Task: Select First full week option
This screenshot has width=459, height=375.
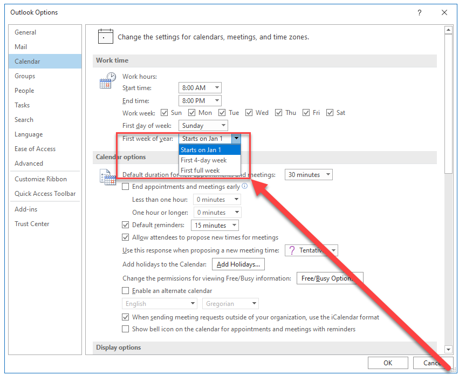Action: pos(210,171)
